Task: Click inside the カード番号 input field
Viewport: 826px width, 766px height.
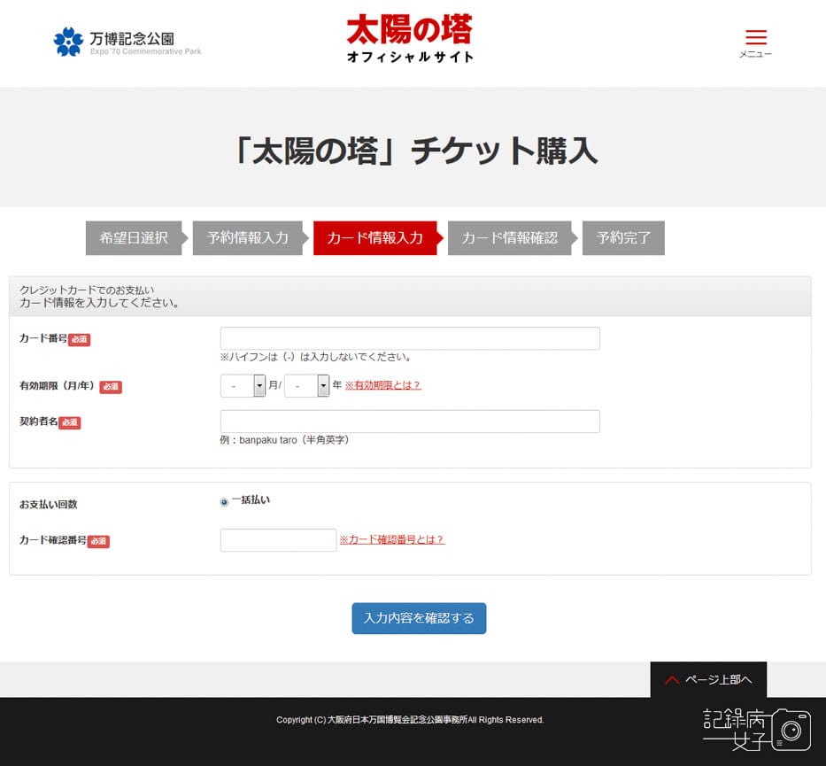Action: pos(409,337)
